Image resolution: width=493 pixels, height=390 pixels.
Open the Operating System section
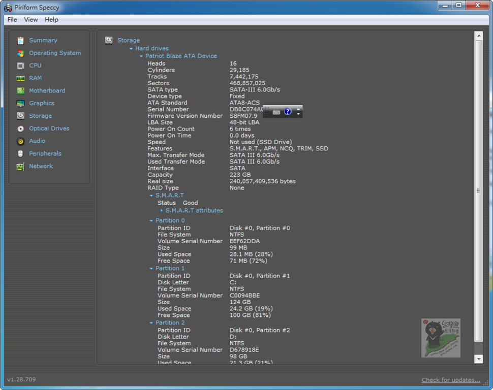pos(55,53)
